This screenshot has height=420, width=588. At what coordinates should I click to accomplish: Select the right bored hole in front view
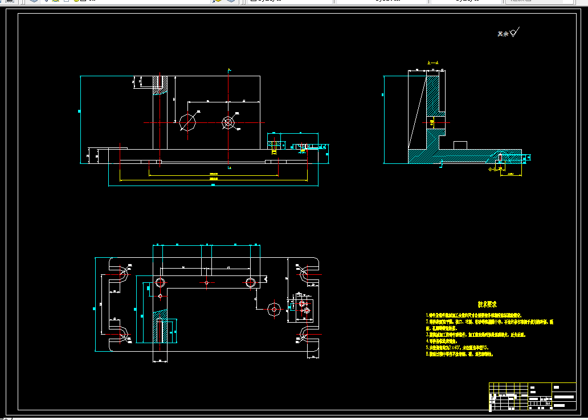pos(228,122)
